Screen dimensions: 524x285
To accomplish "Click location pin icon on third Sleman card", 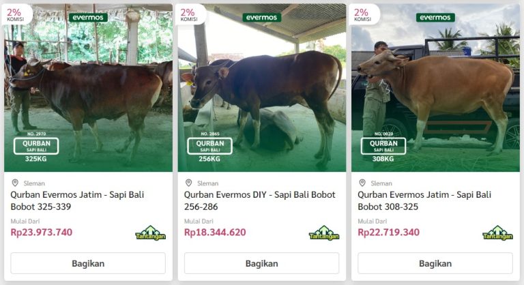I will pyautogui.click(x=362, y=183).
